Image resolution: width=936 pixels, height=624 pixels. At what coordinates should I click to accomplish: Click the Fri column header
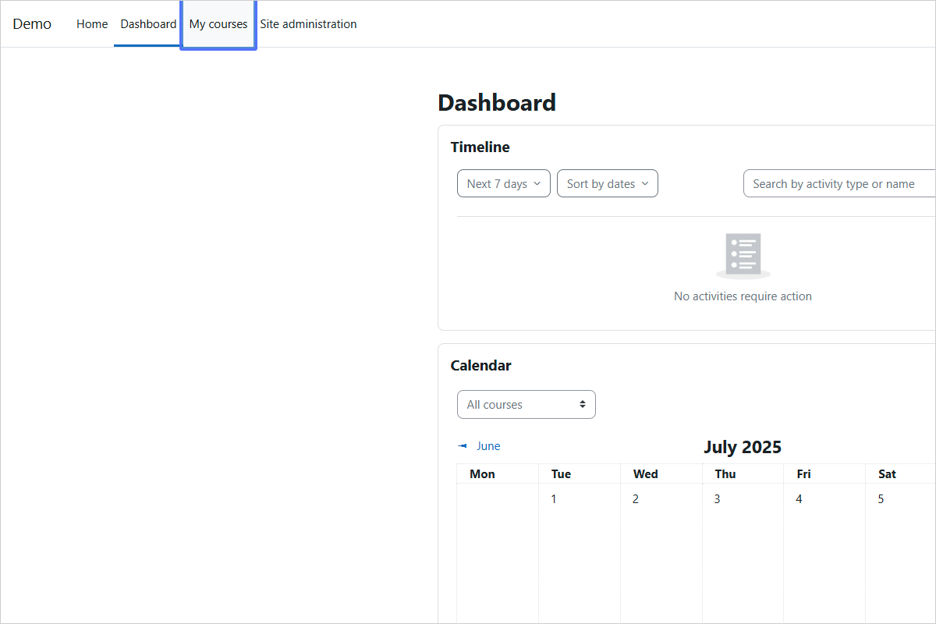coord(803,474)
